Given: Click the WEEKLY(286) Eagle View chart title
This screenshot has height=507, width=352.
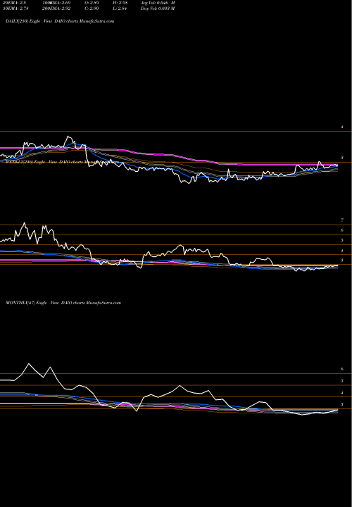Looking at the screenshot, I should coord(62,163).
